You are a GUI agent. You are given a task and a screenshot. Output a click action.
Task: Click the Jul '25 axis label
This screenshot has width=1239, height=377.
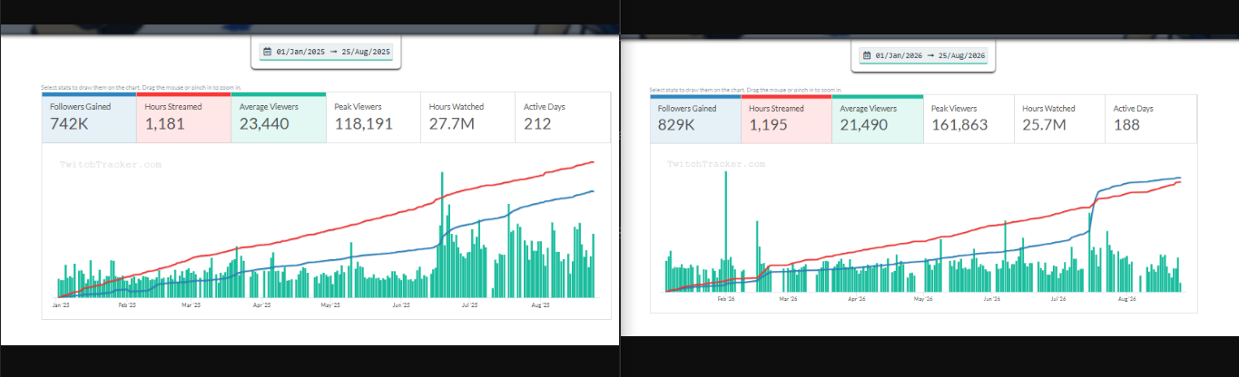coord(469,305)
